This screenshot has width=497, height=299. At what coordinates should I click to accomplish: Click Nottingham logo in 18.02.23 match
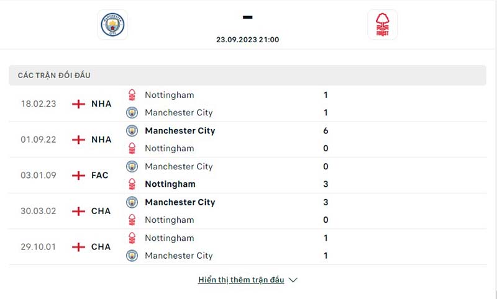[x=132, y=95]
